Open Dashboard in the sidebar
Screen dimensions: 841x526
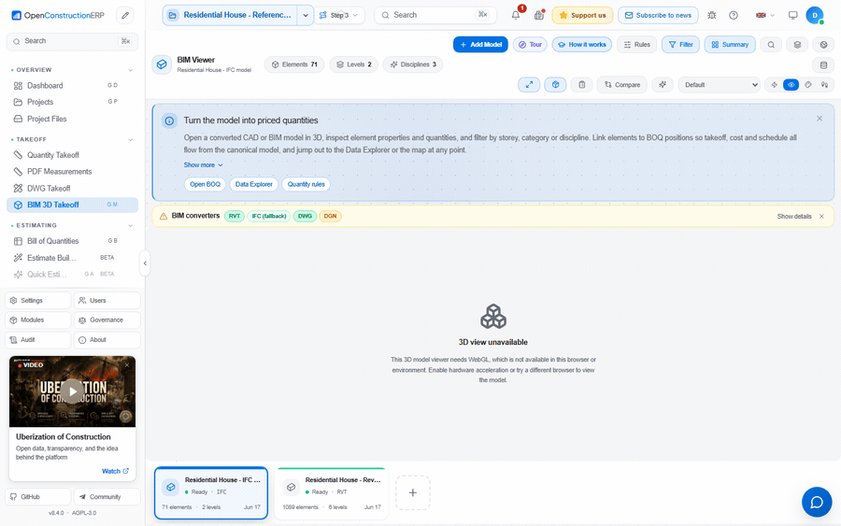[72, 86]
